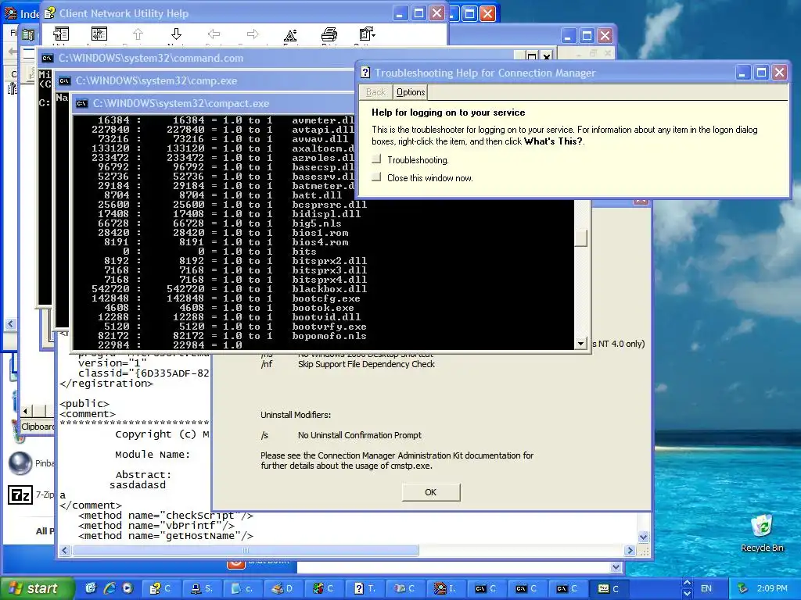The width and height of the screenshot is (801, 600).
Task: Open Pinball from the start menu list
Action: 31,462
